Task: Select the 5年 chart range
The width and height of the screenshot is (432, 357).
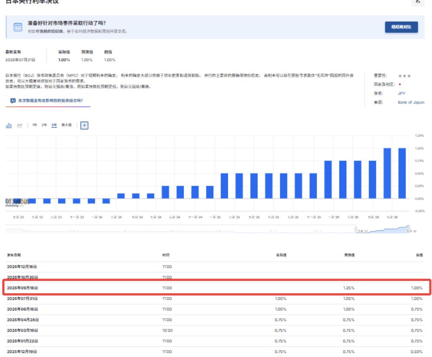Action: coord(54,125)
